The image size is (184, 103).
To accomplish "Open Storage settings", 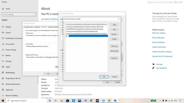I will 8,61.
